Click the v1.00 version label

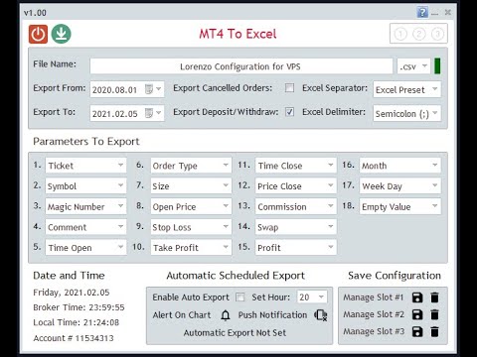(35, 13)
